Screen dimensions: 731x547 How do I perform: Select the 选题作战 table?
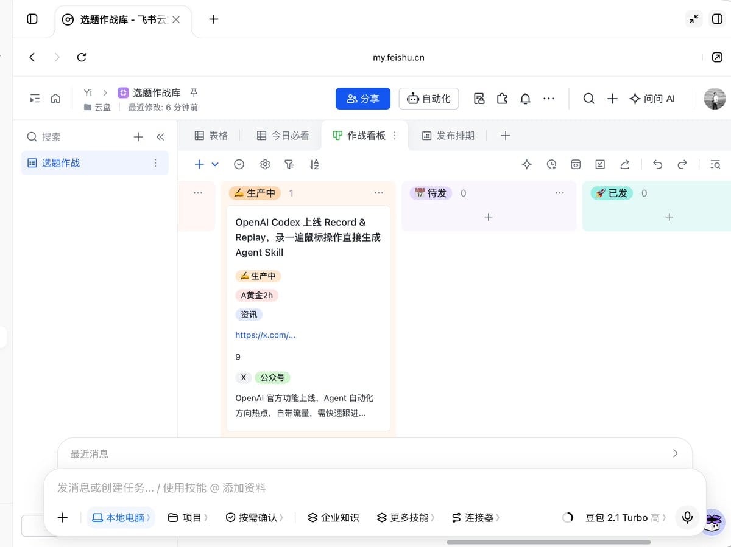(x=95, y=163)
